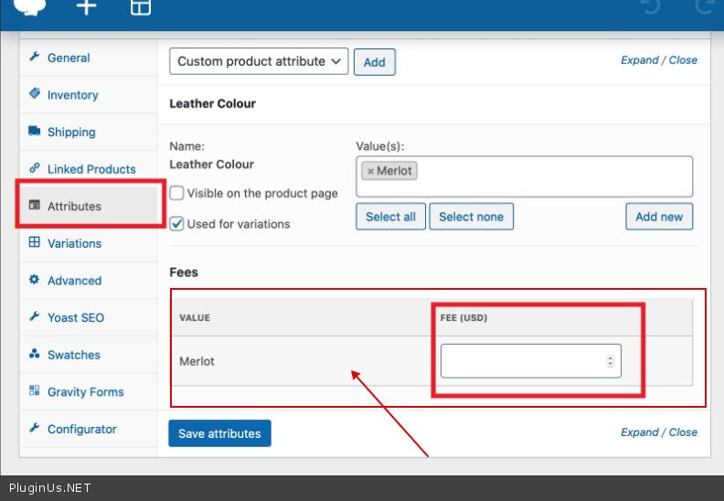Switch to the Linked Products tab

90,169
